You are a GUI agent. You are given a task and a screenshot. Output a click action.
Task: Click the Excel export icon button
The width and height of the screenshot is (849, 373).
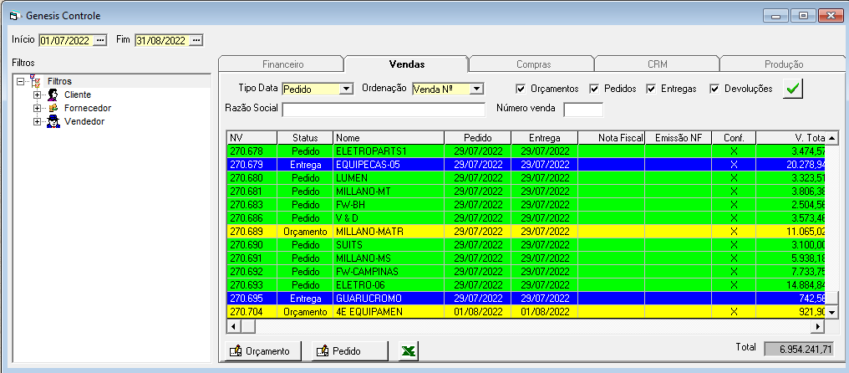coord(409,350)
